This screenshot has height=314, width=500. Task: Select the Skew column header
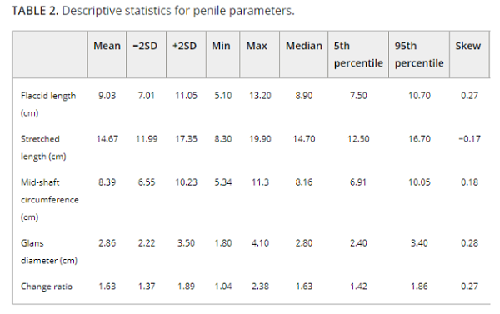[467, 46]
